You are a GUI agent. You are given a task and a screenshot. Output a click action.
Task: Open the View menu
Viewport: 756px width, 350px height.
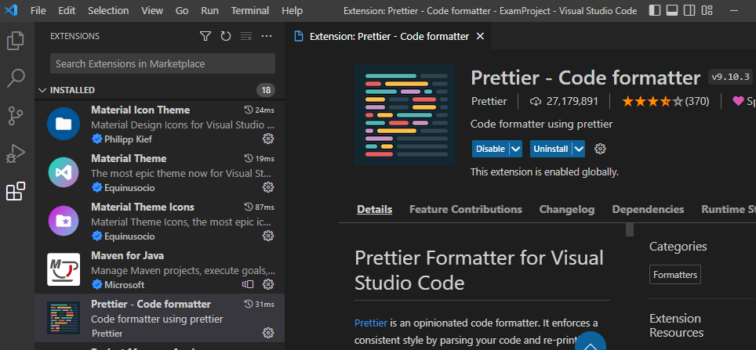point(152,11)
